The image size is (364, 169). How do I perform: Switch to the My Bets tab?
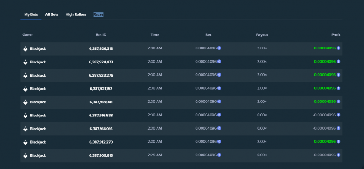[x=31, y=14]
